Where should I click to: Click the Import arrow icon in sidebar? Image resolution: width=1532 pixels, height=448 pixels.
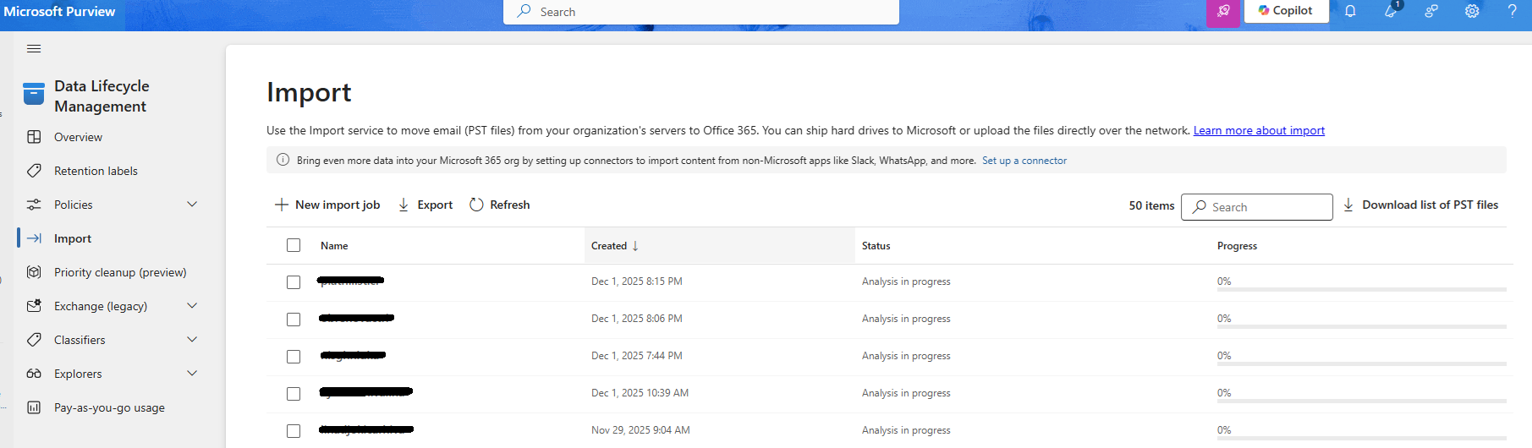coord(34,238)
